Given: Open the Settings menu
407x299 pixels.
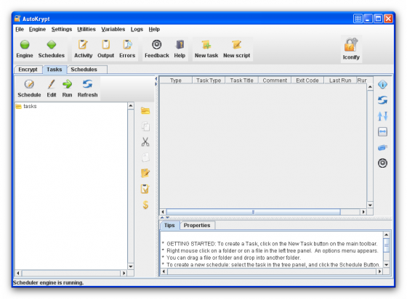Looking at the screenshot, I should coord(62,29).
